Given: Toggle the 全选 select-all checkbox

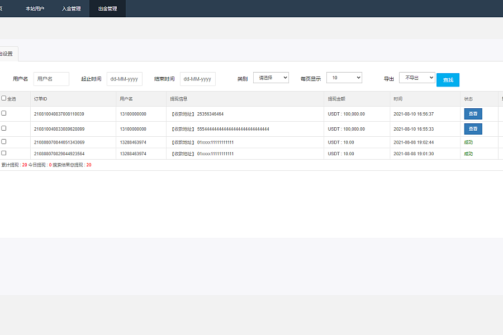Looking at the screenshot, I should pyautogui.click(x=4, y=98).
